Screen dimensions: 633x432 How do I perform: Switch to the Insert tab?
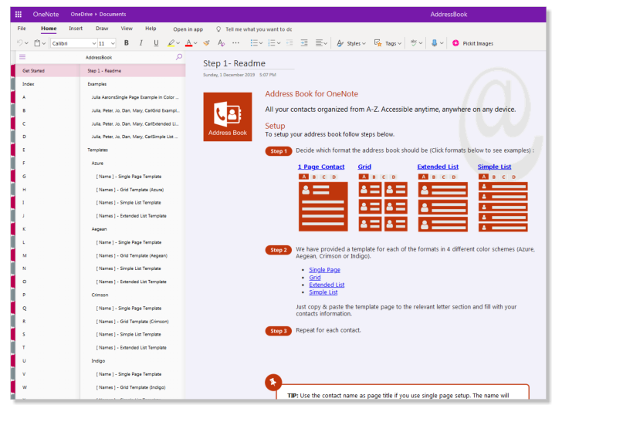point(76,29)
